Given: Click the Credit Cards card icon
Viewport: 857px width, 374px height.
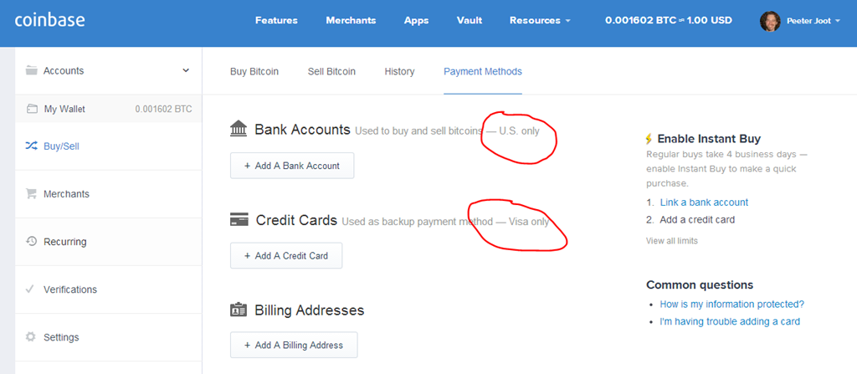Looking at the screenshot, I should (x=239, y=220).
